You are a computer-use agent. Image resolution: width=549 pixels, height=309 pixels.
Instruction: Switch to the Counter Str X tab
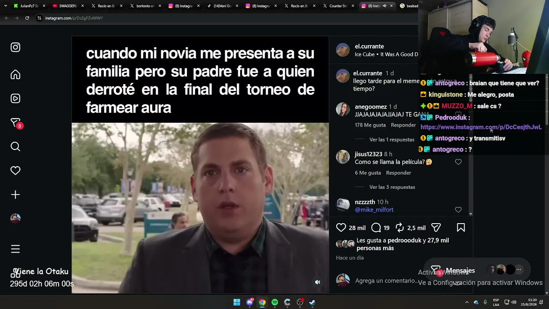(338, 6)
